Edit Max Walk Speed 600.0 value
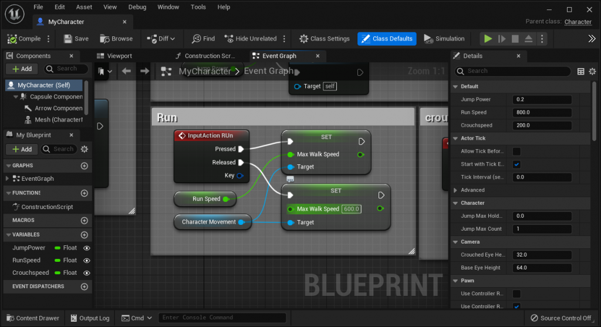The image size is (601, 327). click(352, 209)
